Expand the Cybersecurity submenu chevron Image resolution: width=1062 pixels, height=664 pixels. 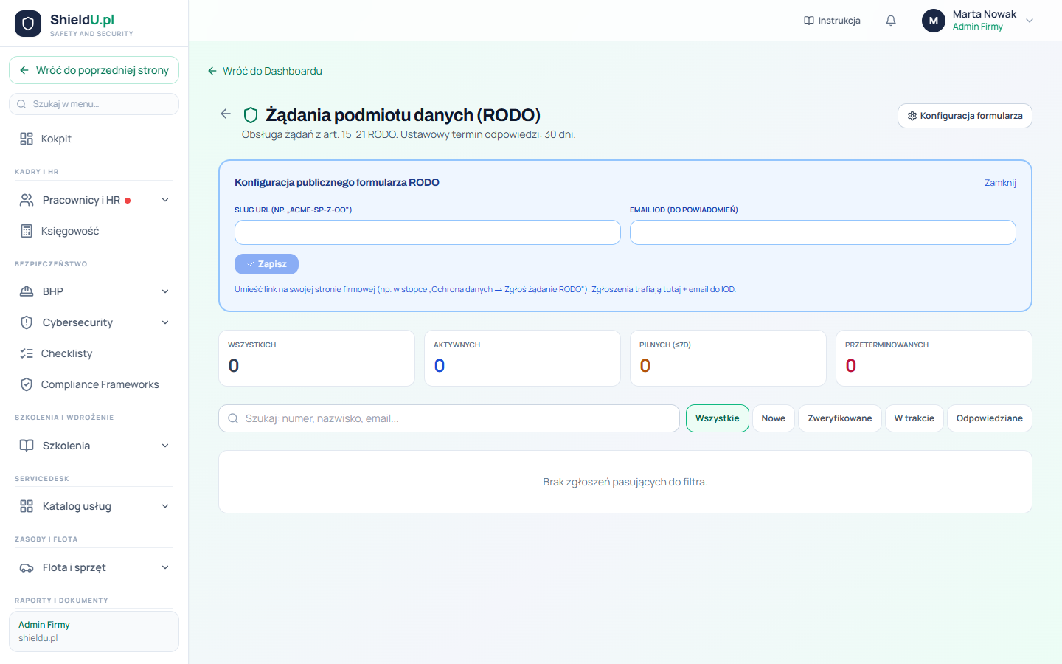coord(165,322)
